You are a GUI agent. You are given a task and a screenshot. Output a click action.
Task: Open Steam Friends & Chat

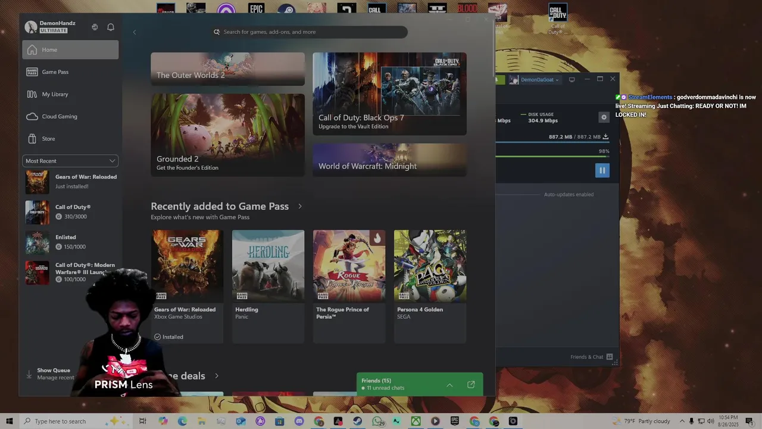591,357
